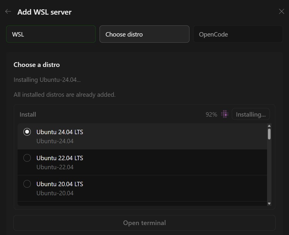Click the Installing Ubuntu-24.04... status text
Image resolution: width=289 pixels, height=235 pixels.
click(x=47, y=80)
